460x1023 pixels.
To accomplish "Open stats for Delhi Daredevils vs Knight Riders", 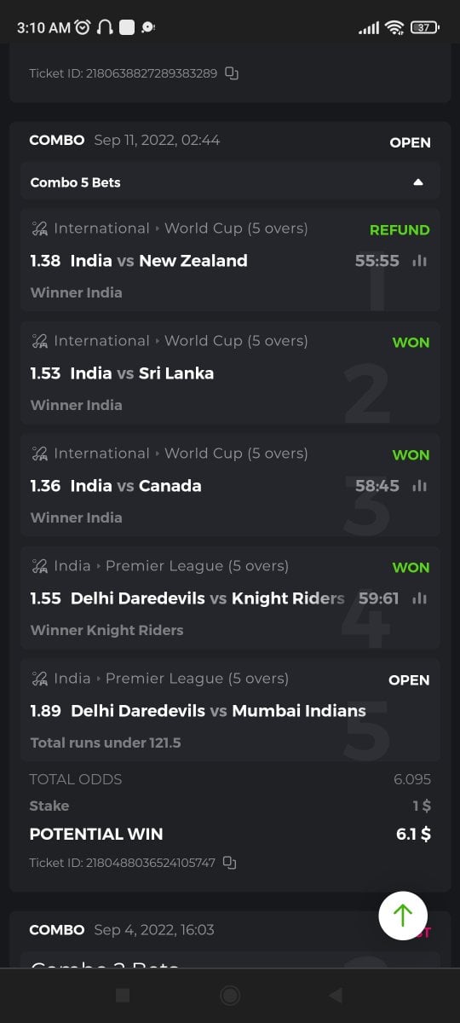I will click(419, 598).
